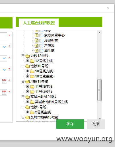Tick the 东方体育中心 checkbox
Image resolution: width=115 pixels, height=147 pixels.
41,35
